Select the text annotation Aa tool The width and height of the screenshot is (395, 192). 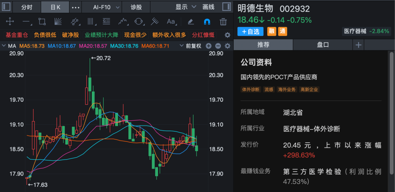coord(171,22)
